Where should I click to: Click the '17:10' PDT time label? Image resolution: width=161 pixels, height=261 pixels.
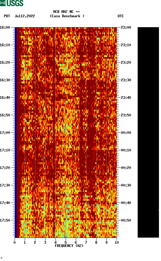coord(5,150)
